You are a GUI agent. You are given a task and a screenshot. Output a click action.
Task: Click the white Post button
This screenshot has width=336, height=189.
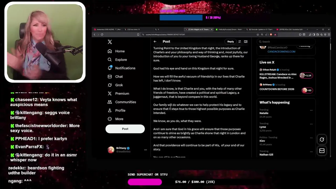click(125, 129)
